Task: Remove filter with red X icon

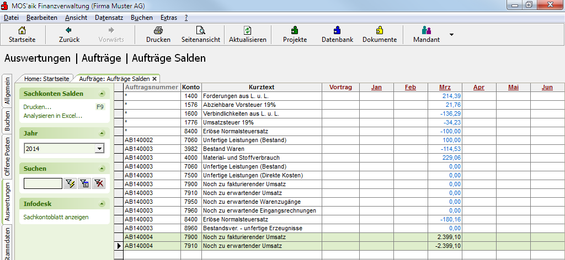Action: click(x=98, y=183)
